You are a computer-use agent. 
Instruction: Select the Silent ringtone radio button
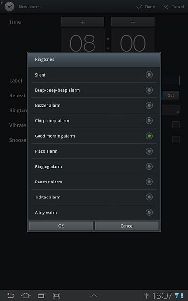coord(149,75)
